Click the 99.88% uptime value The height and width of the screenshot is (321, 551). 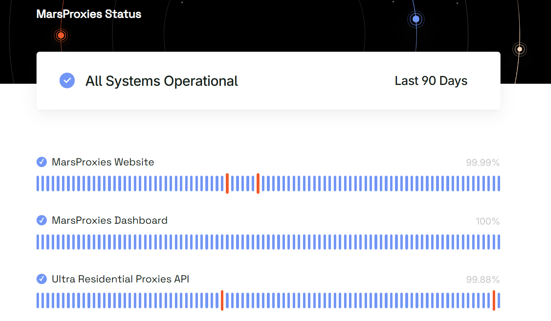(482, 280)
